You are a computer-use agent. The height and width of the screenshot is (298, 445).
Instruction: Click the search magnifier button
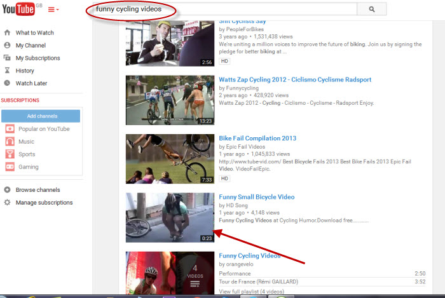(371, 10)
